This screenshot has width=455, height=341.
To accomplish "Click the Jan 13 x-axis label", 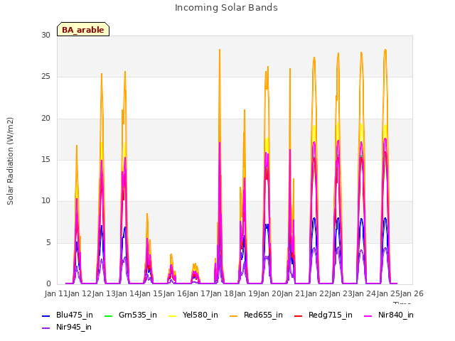I will pos(104,293).
